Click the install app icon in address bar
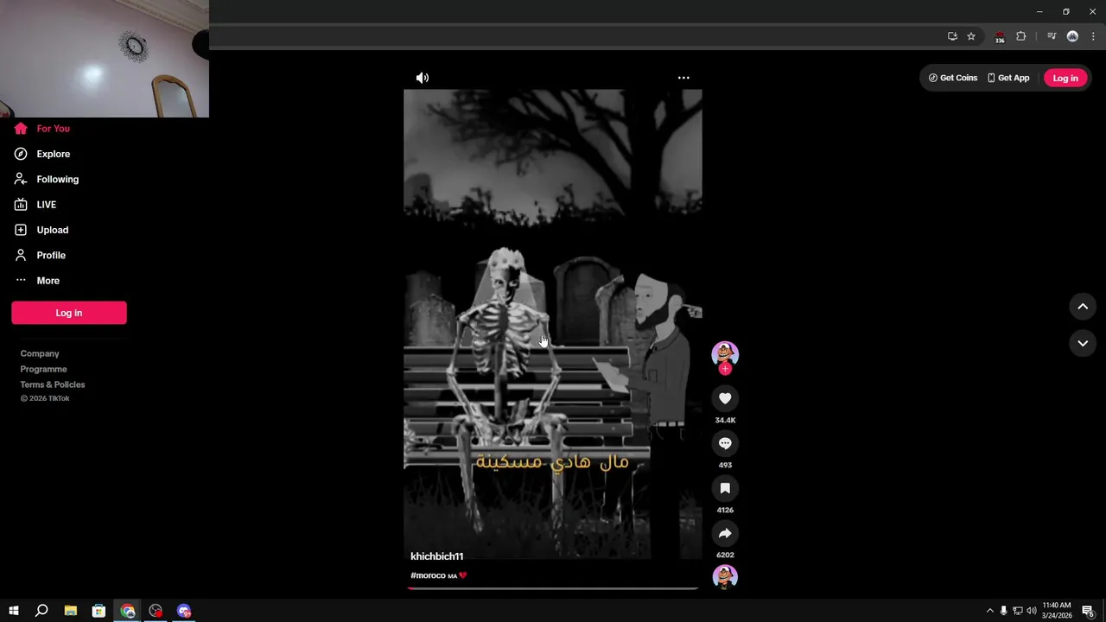The image size is (1106, 622). click(x=952, y=36)
